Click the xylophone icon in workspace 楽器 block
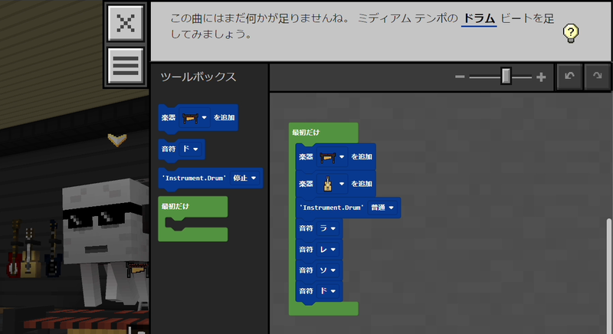This screenshot has width=613, height=334. [327, 158]
